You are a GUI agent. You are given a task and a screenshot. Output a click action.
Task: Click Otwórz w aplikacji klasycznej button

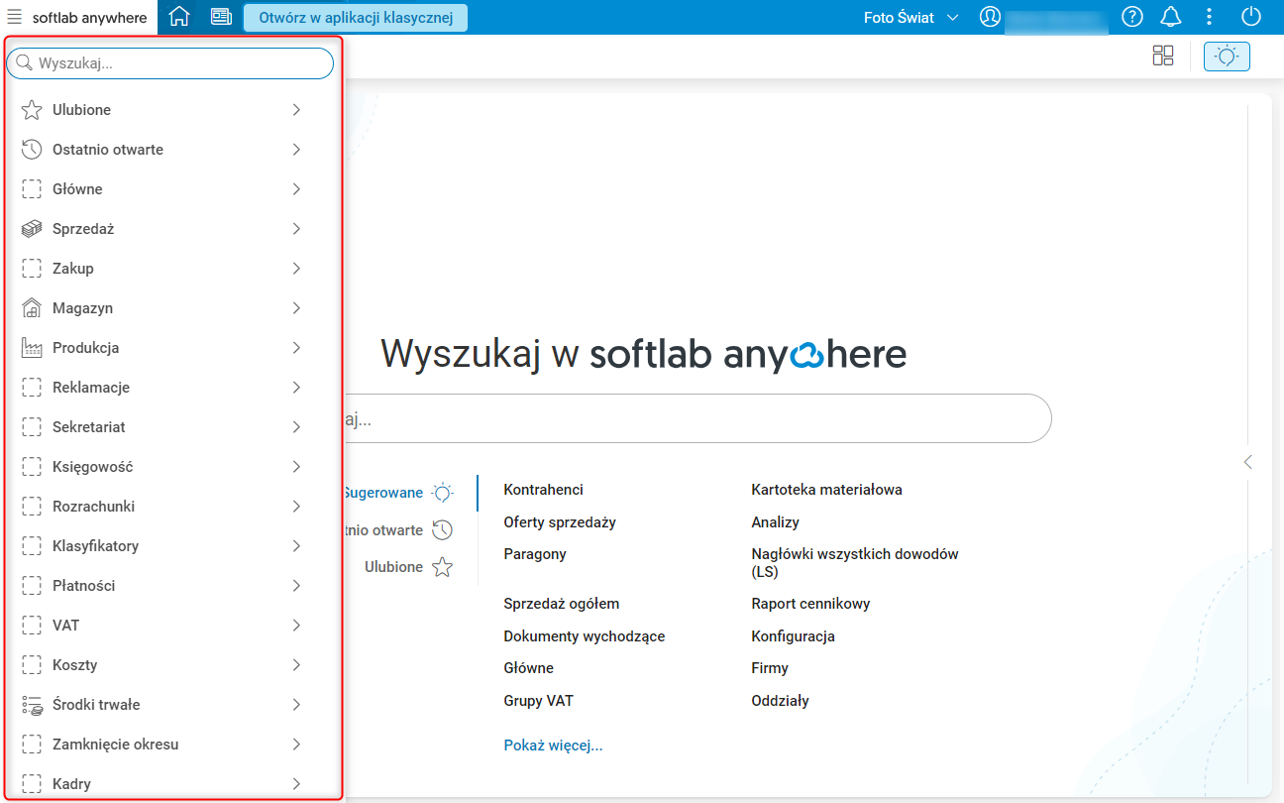click(x=355, y=18)
